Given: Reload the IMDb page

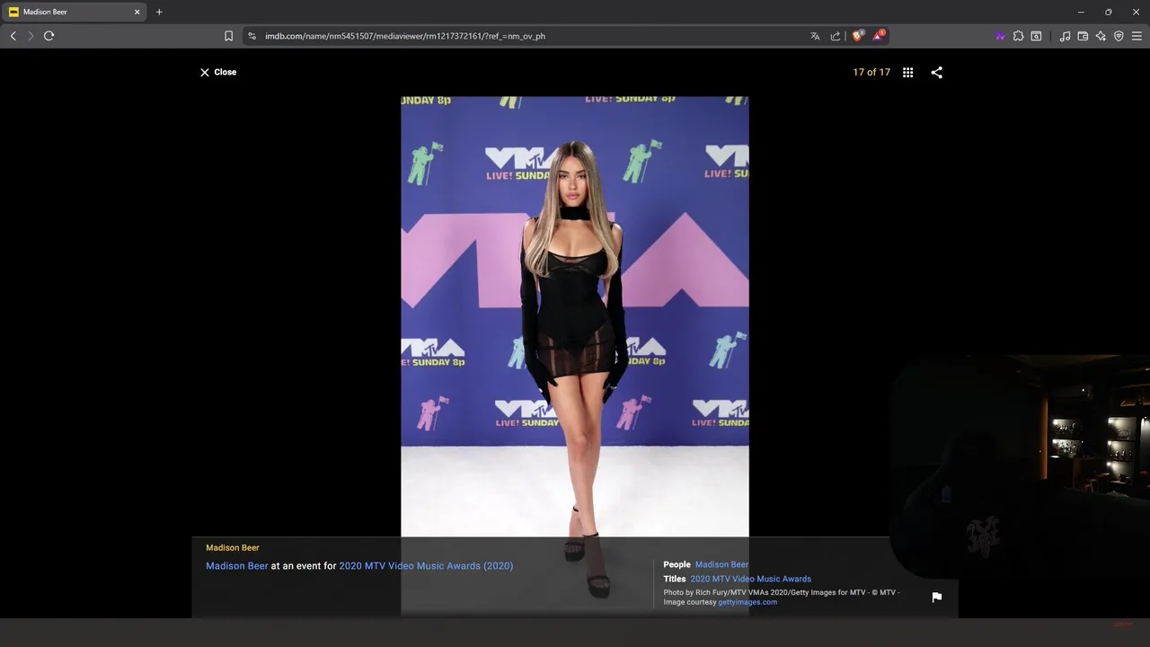Looking at the screenshot, I should click(x=49, y=36).
